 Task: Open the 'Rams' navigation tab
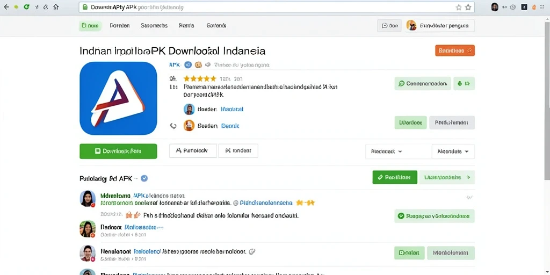click(x=186, y=26)
